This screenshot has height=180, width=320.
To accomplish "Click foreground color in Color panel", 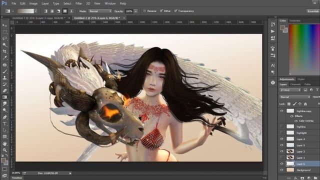I will click(x=282, y=28).
